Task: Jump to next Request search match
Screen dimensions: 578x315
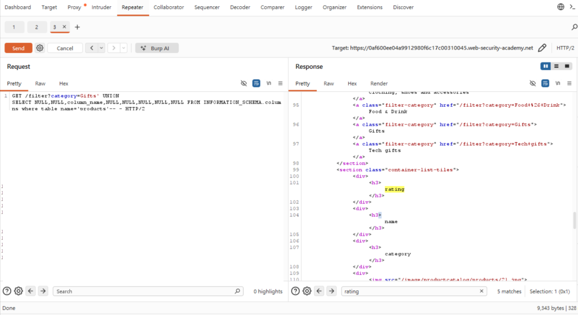Action: 43,291
